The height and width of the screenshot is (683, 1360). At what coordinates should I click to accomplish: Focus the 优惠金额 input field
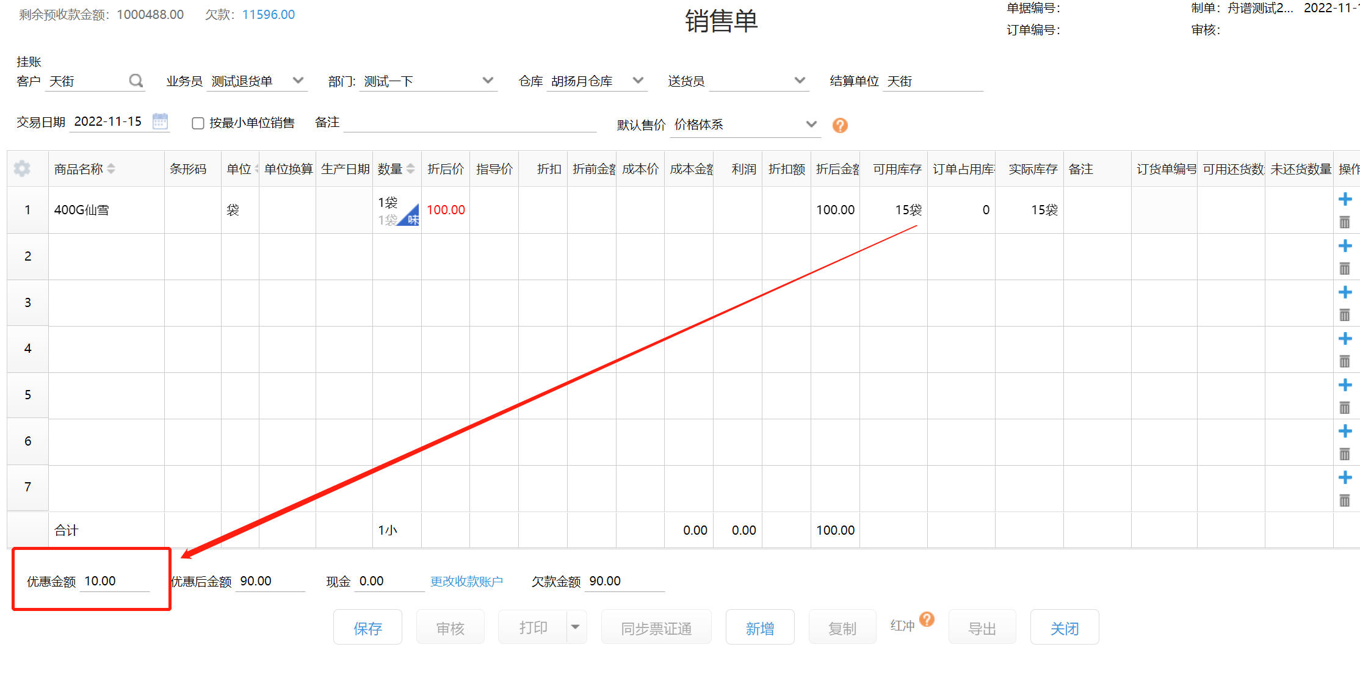[115, 581]
